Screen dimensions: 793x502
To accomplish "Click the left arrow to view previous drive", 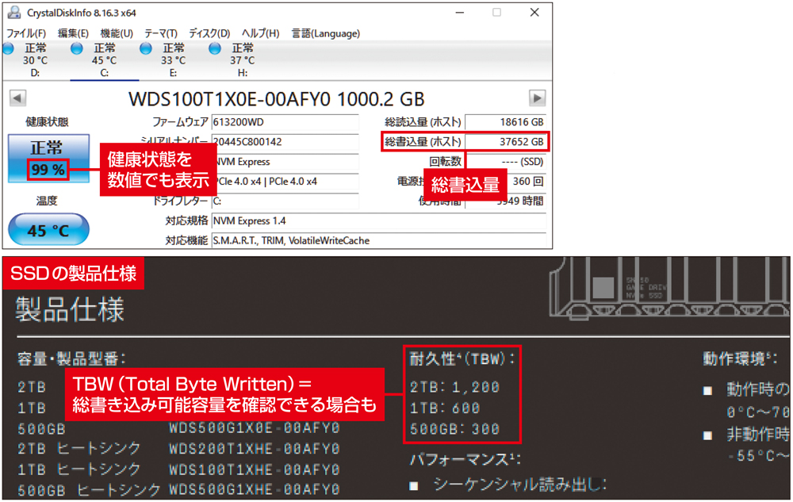I will pos(17,98).
